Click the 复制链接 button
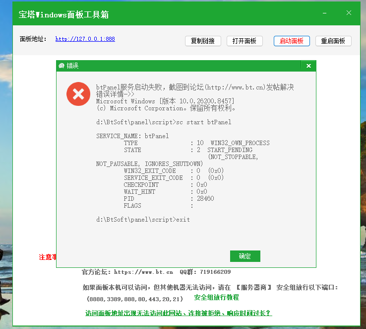This screenshot has height=329, width=366. [x=203, y=41]
